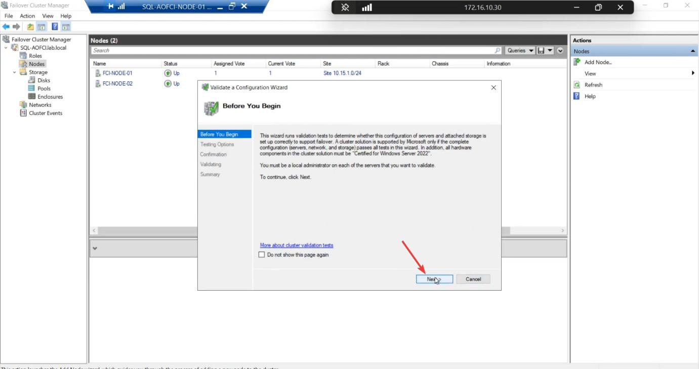
Task: Sort by the Status column header
Action: click(186, 64)
